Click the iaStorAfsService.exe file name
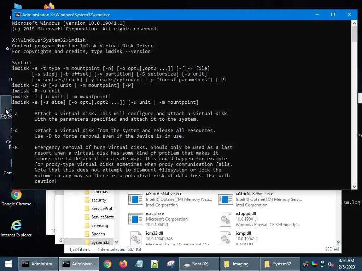 click(x=254, y=194)
